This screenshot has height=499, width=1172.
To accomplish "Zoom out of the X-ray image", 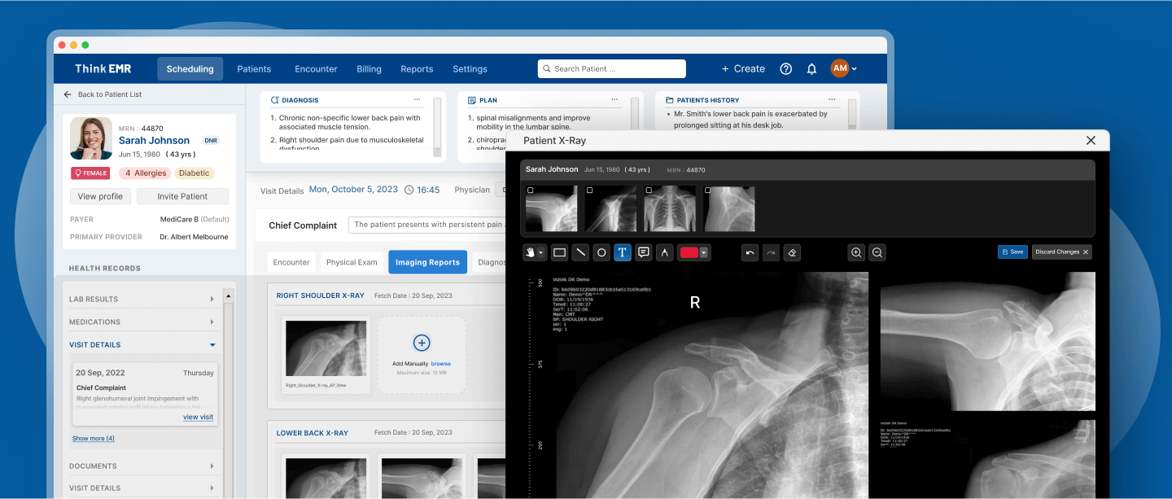I will [x=877, y=252].
